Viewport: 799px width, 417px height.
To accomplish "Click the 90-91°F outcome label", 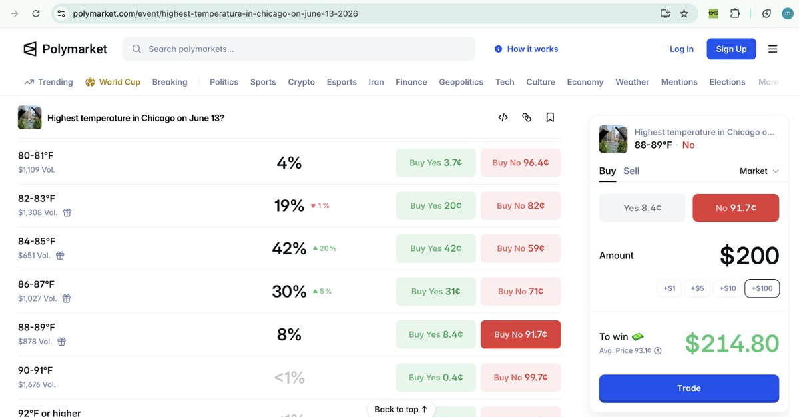I will (x=37, y=370).
